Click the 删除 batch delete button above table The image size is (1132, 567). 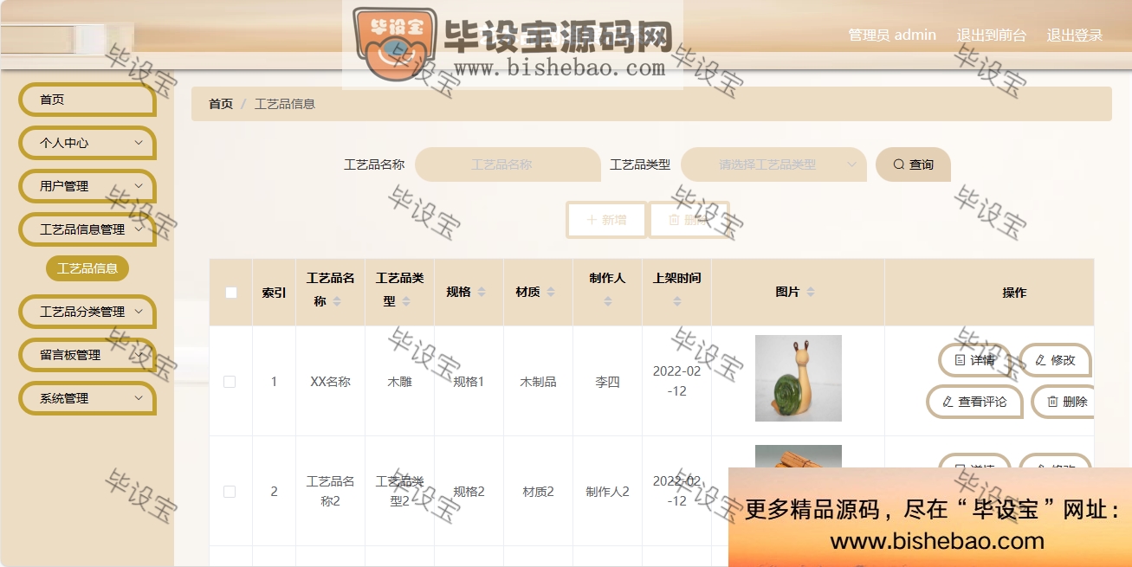pos(689,220)
